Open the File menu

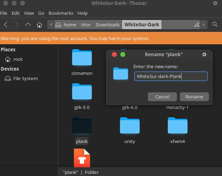pyautogui.click(x=4, y=13)
